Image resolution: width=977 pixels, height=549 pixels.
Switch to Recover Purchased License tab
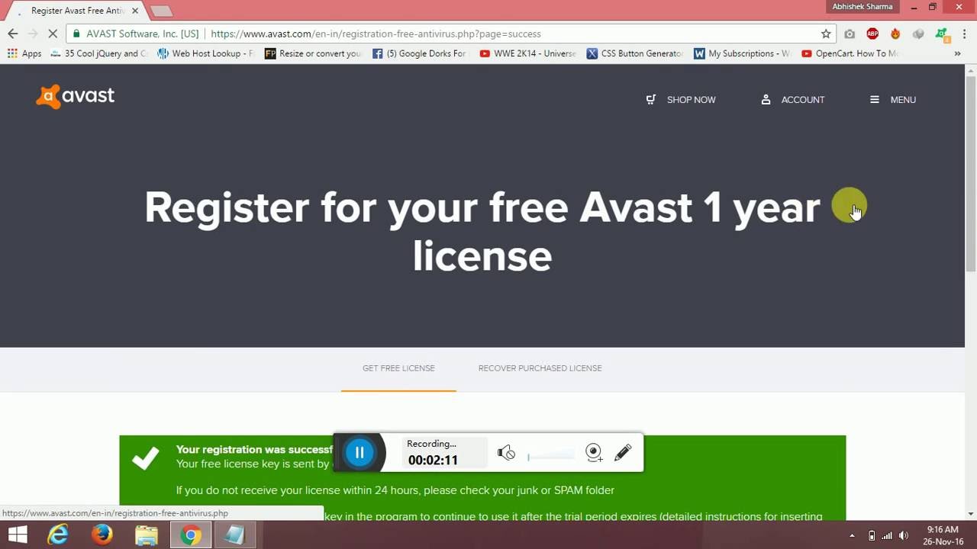point(540,368)
